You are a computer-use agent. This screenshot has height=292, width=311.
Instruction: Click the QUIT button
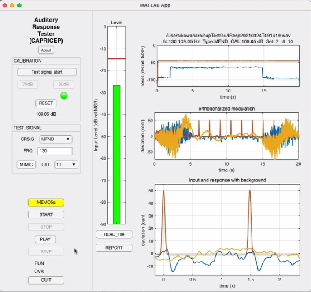pyautogui.click(x=46, y=280)
